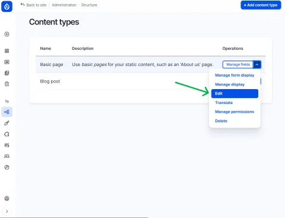Collapse the Basic page operations dropdown arrow
Viewport: 285px width, 218px height.
257,65
